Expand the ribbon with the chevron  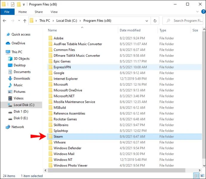(x=197, y=12)
